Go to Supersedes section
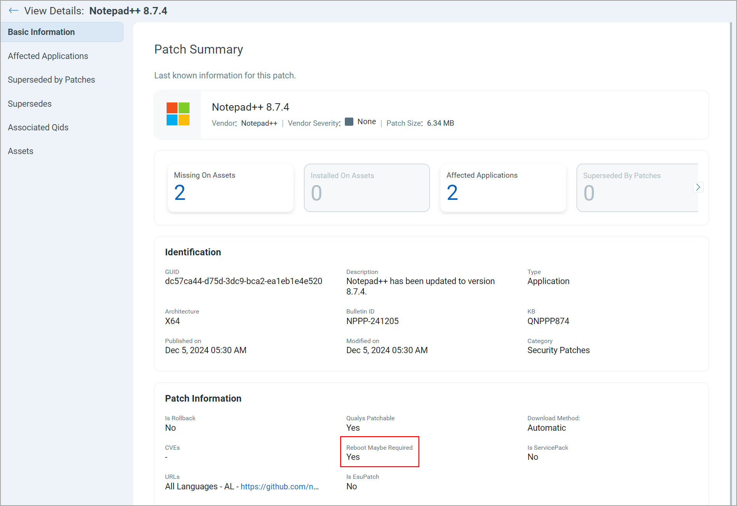 pos(30,104)
